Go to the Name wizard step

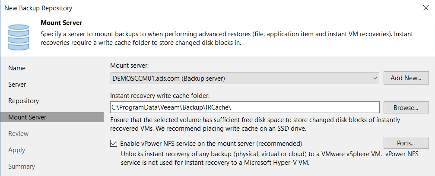[x=17, y=68]
